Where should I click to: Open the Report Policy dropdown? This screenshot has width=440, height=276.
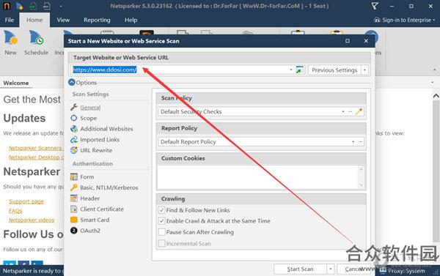(353, 142)
